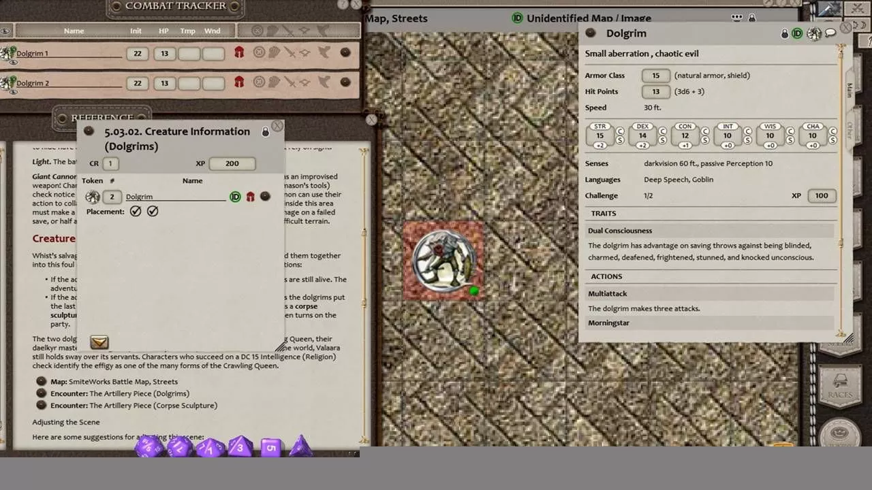Open the Dolgrim 1 record link in Combat Tracker
This screenshot has height=490, width=872.
(345, 52)
